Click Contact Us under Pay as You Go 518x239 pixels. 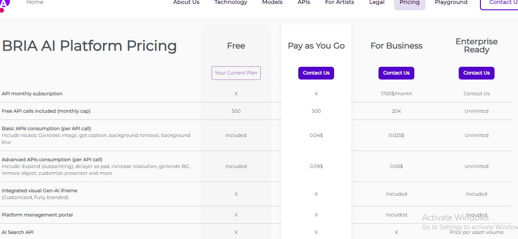(316, 73)
